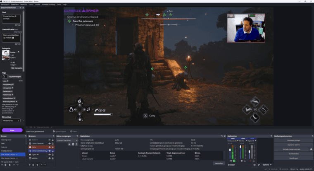Move selected scene down in the list
Viewport: 314px width, 171px height.
point(17,165)
